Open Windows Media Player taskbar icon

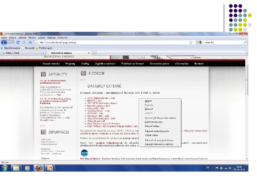[x=27, y=168]
